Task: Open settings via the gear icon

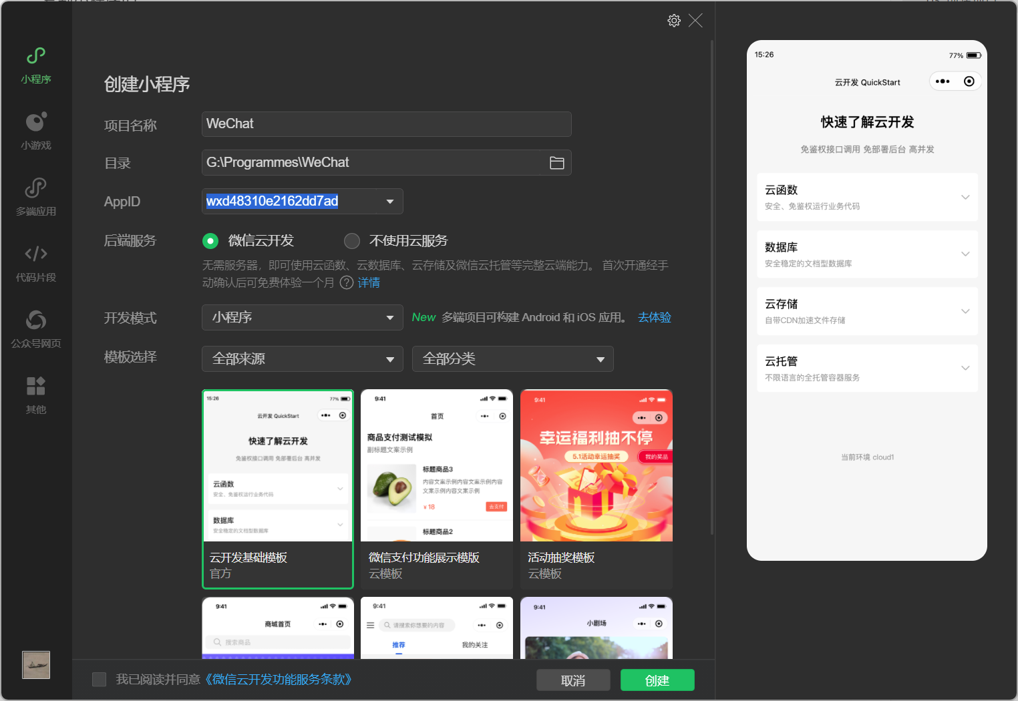Action: coord(674,21)
